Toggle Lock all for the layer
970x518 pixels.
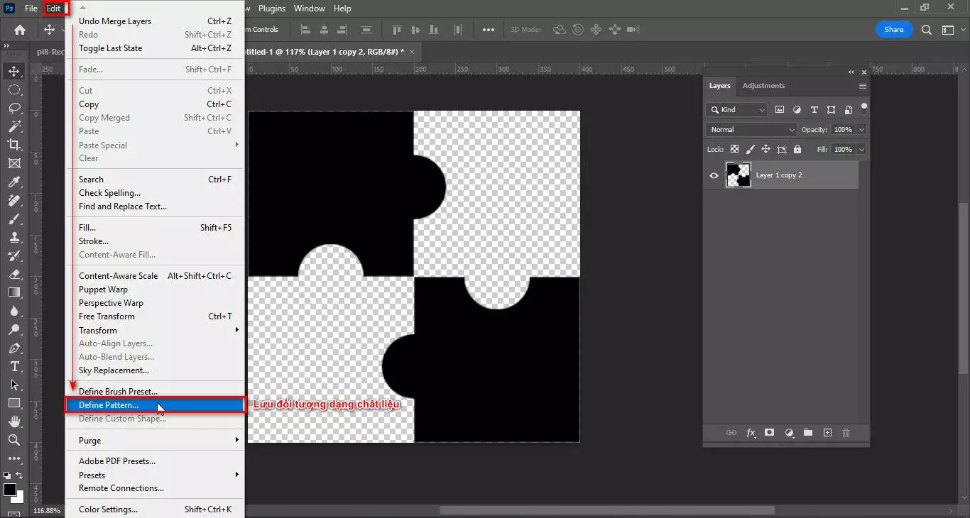[797, 149]
